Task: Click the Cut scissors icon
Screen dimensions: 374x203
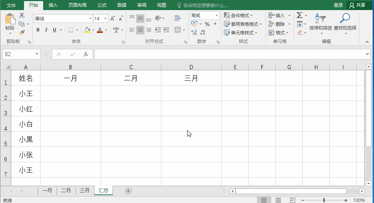Action: (x=22, y=15)
